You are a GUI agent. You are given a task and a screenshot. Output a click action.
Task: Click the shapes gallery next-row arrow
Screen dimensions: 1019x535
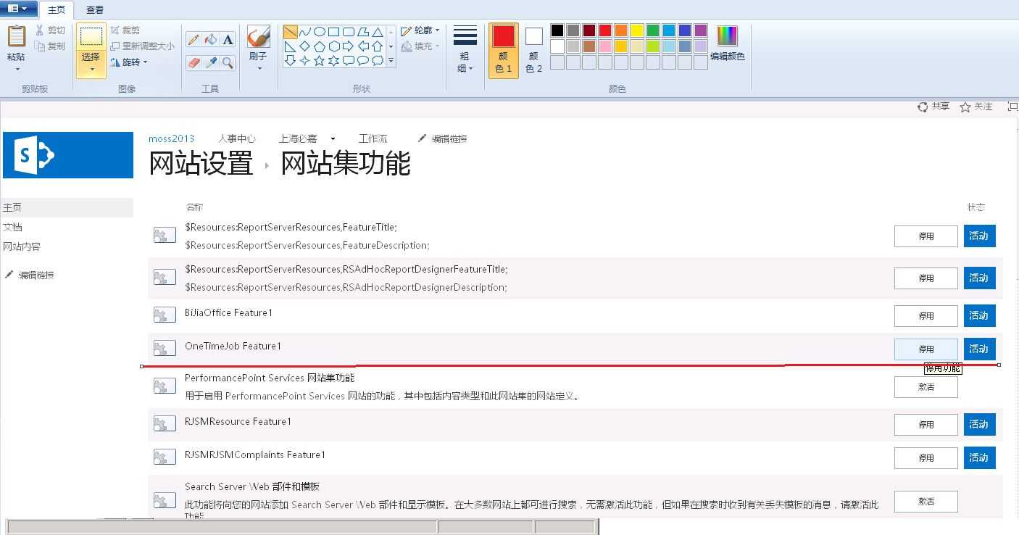[391, 46]
